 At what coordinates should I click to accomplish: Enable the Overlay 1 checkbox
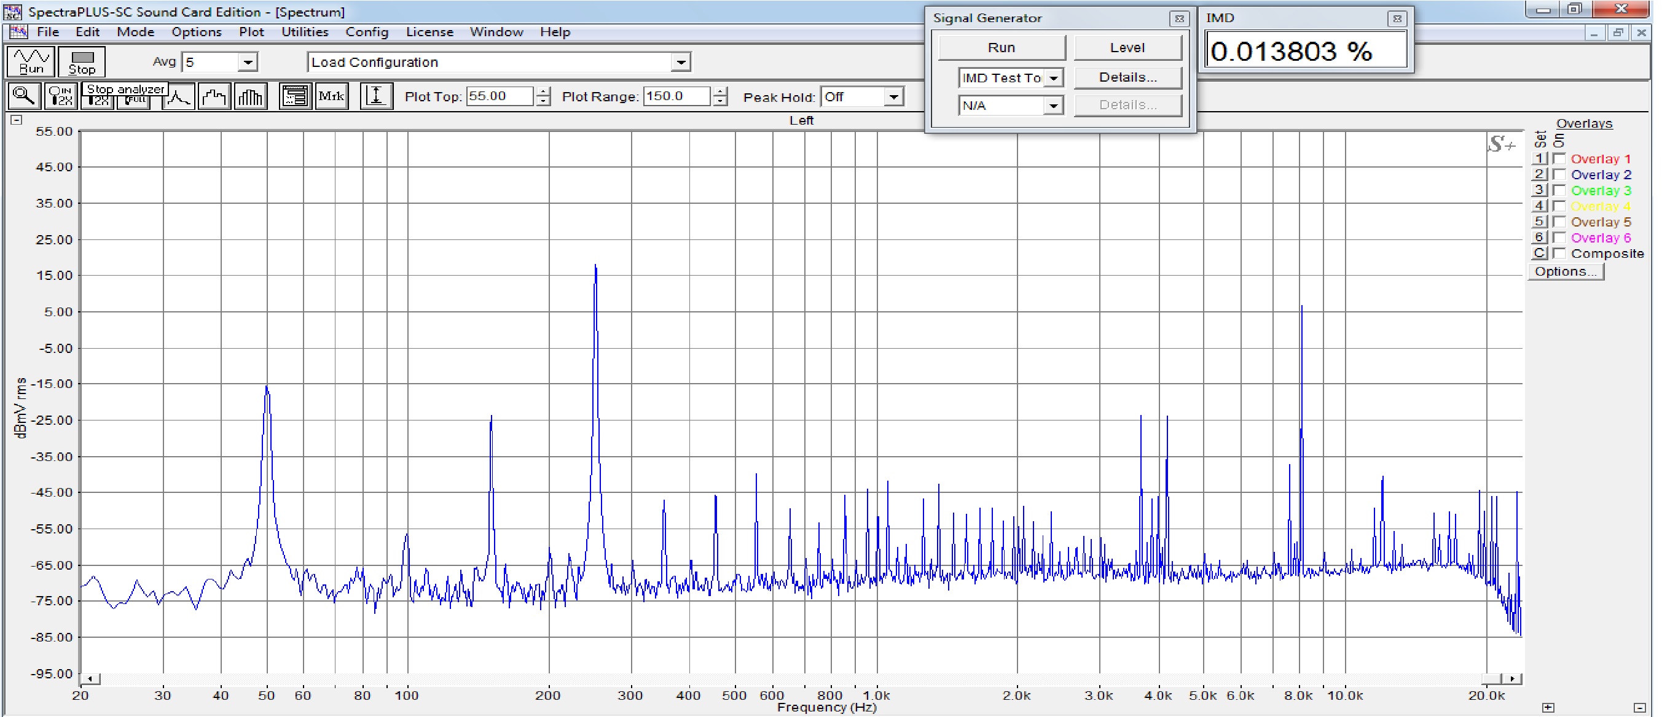click(x=1559, y=159)
